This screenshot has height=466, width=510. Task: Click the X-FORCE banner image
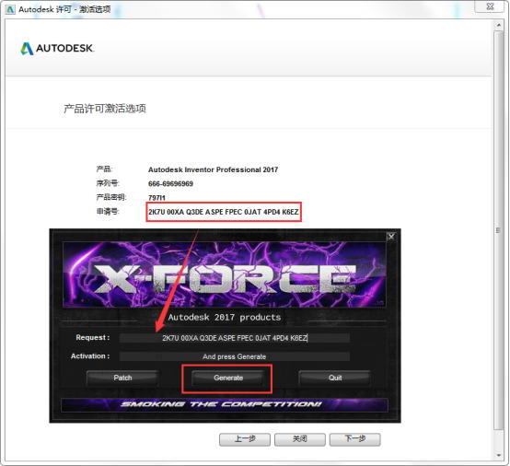[x=225, y=274]
